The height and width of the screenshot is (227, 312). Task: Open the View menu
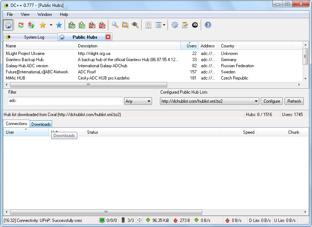pos(25,14)
